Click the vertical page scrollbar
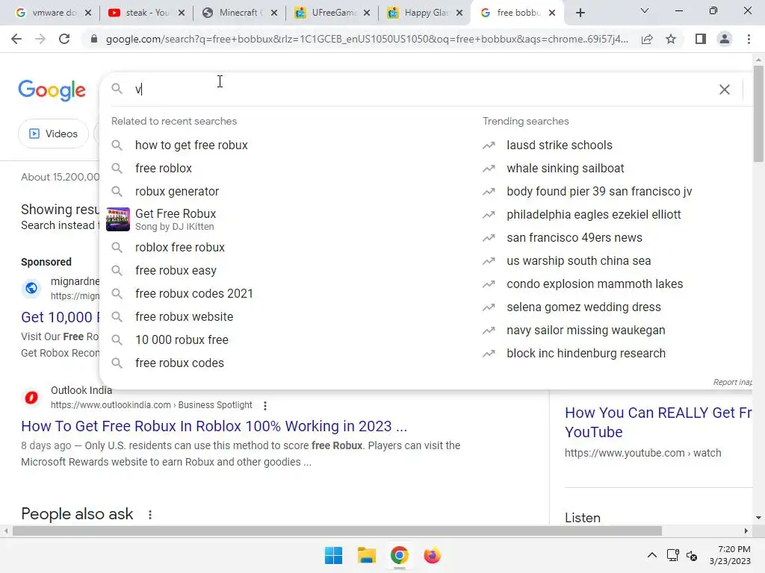The width and height of the screenshot is (765, 573). 758,114
